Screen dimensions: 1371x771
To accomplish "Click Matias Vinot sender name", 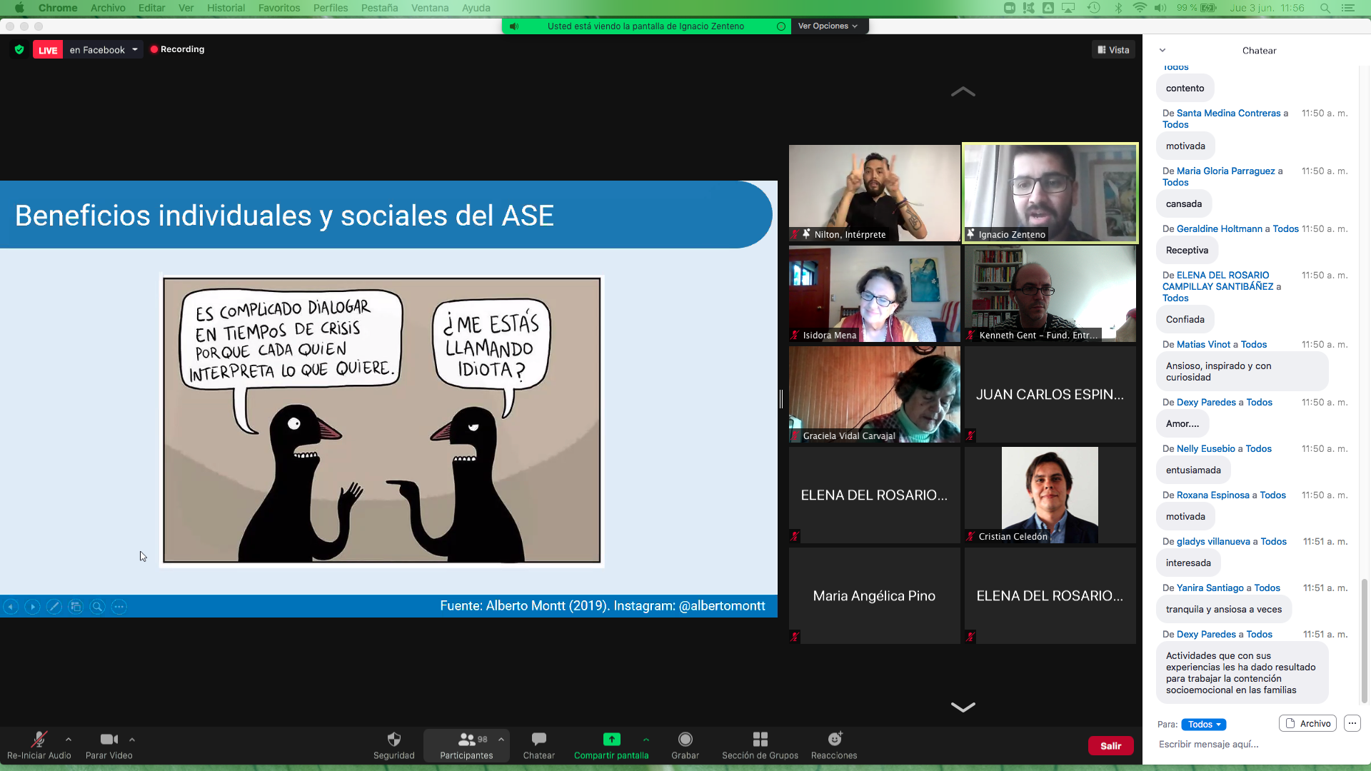I will [1204, 344].
